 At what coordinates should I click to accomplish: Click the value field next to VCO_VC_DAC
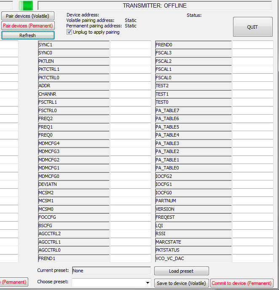[253, 258]
